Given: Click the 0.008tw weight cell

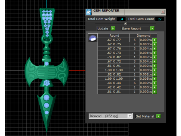Looking at the screenshot, I should tap(146, 70).
